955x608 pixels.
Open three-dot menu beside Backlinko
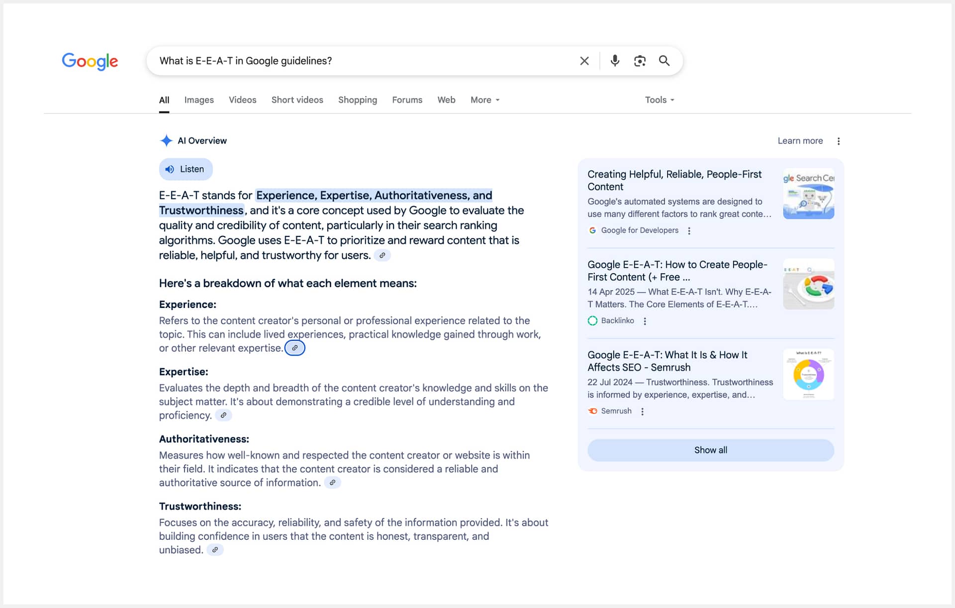(645, 321)
